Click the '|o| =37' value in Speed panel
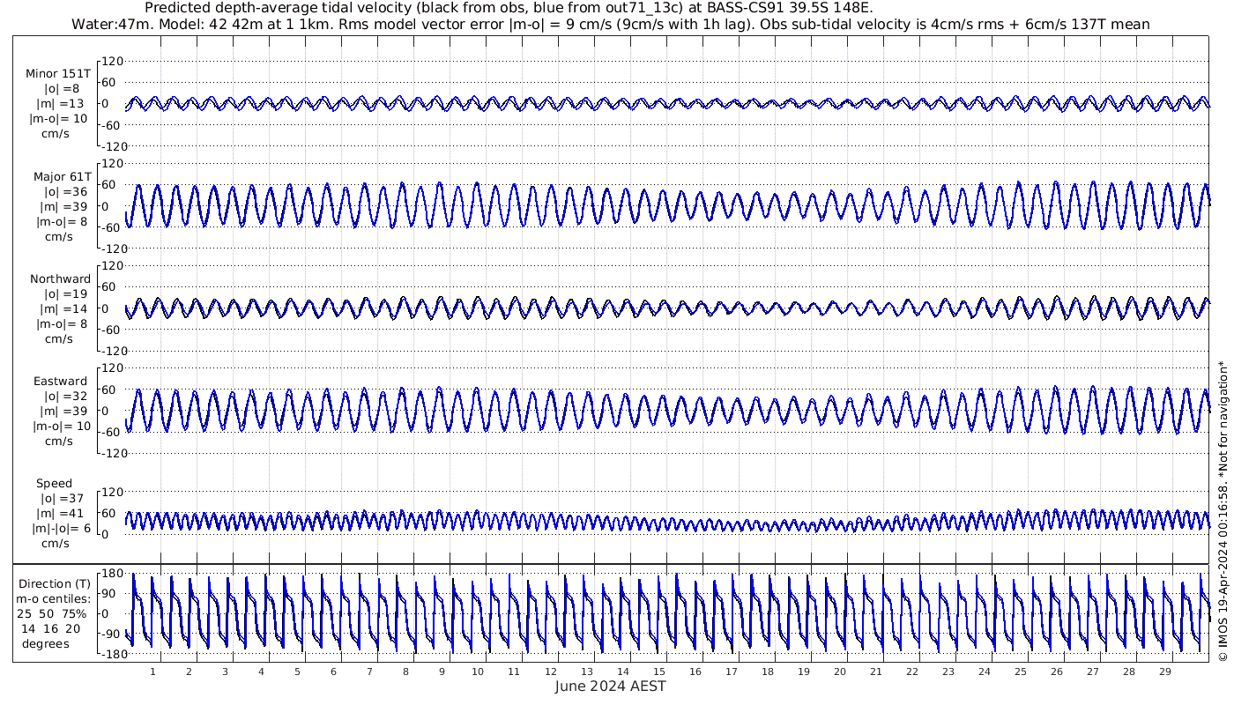 63,499
